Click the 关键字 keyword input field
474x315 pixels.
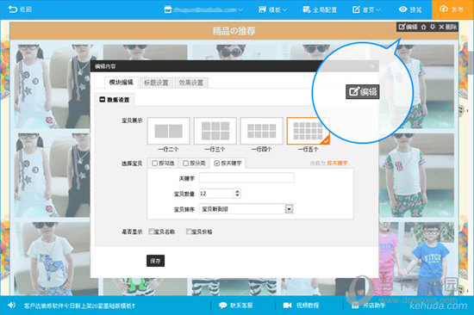click(246, 178)
